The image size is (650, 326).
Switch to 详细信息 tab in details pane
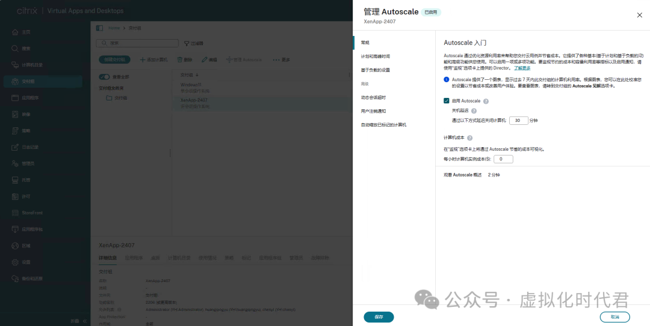(107, 258)
